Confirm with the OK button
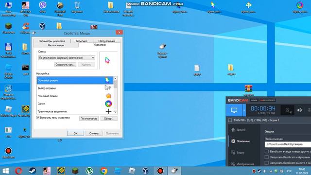The width and height of the screenshot is (311, 175). click(x=75, y=133)
